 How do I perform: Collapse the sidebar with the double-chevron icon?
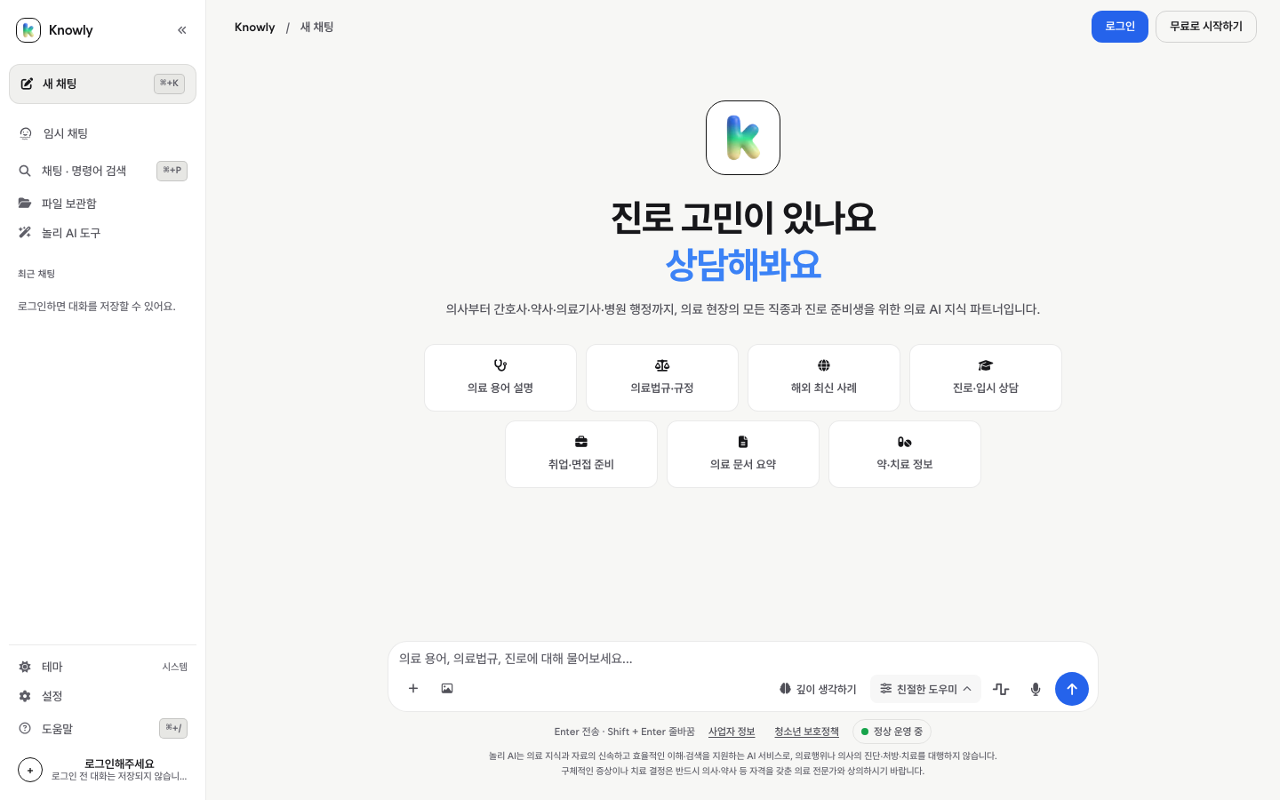pos(182,30)
